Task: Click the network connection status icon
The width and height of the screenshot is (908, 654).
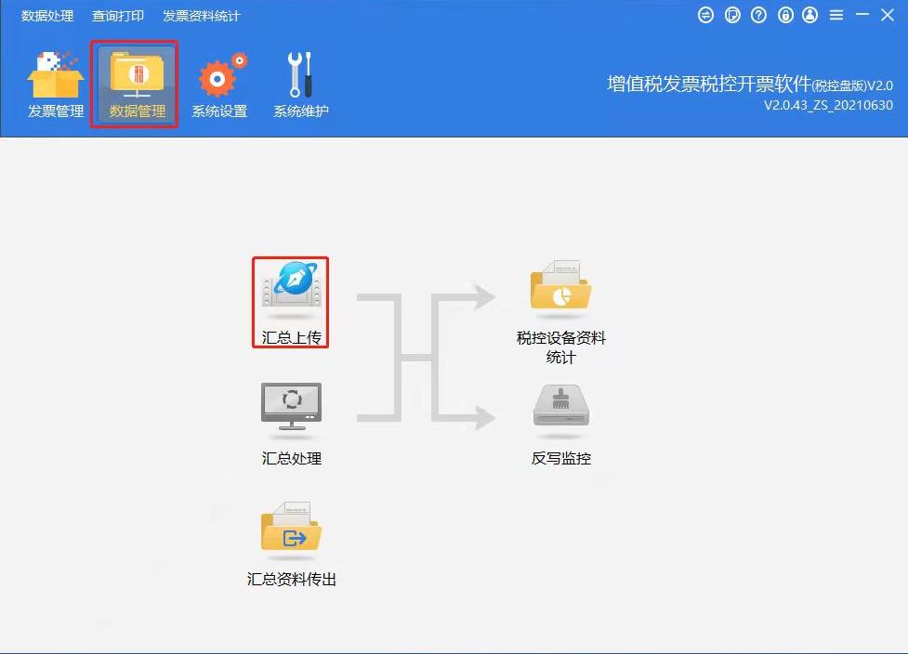Action: (x=706, y=14)
